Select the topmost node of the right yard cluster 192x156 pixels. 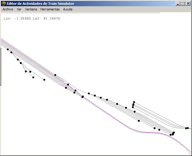(134, 102)
